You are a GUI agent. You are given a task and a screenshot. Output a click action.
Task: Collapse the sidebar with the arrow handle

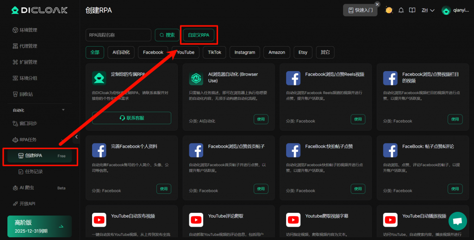pyautogui.click(x=76, y=137)
